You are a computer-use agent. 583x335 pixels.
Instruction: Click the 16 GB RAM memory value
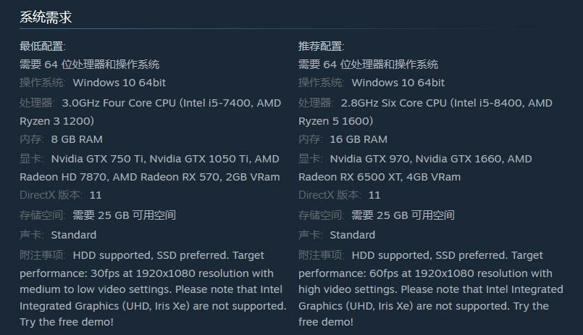358,139
